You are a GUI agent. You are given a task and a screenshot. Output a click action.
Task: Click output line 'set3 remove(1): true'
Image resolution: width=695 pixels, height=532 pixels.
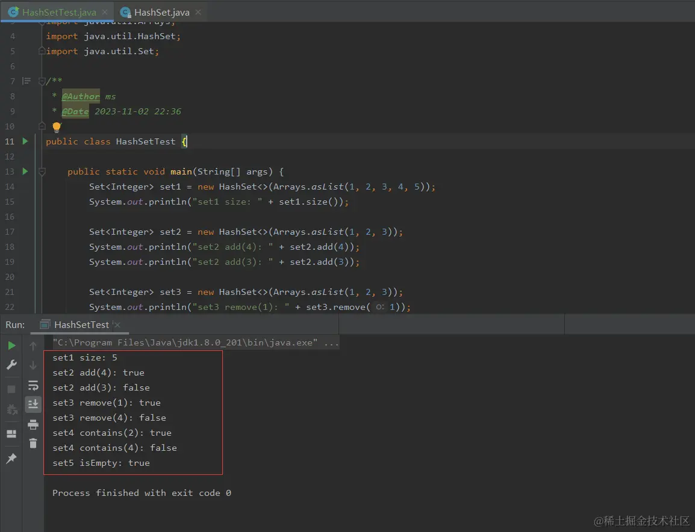point(107,403)
